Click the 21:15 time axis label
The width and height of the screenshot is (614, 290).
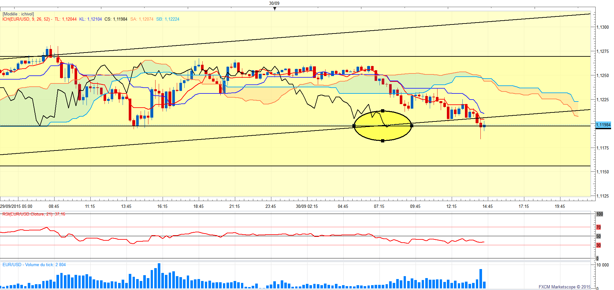(x=235, y=207)
